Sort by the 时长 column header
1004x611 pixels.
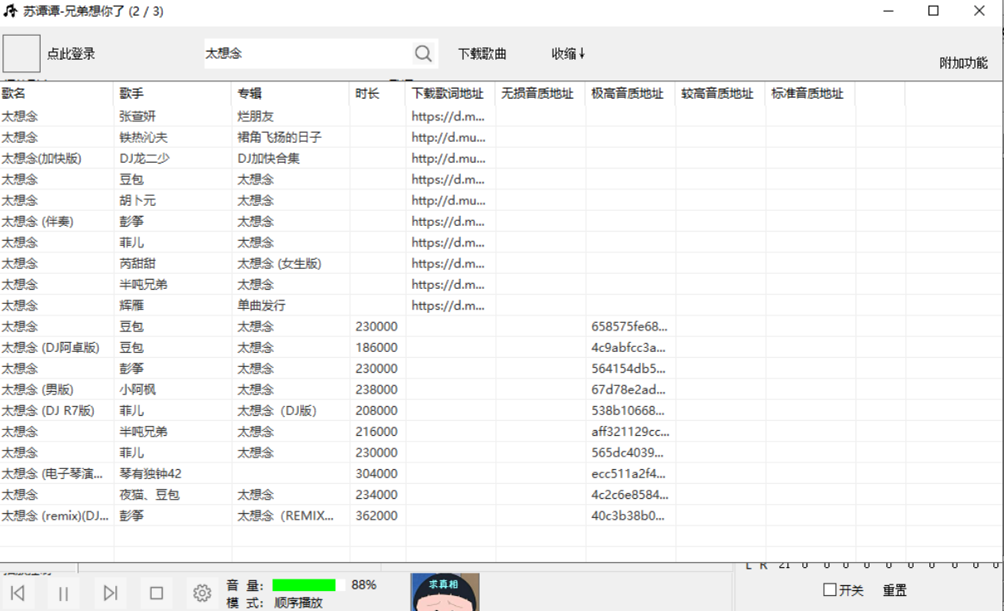[368, 94]
